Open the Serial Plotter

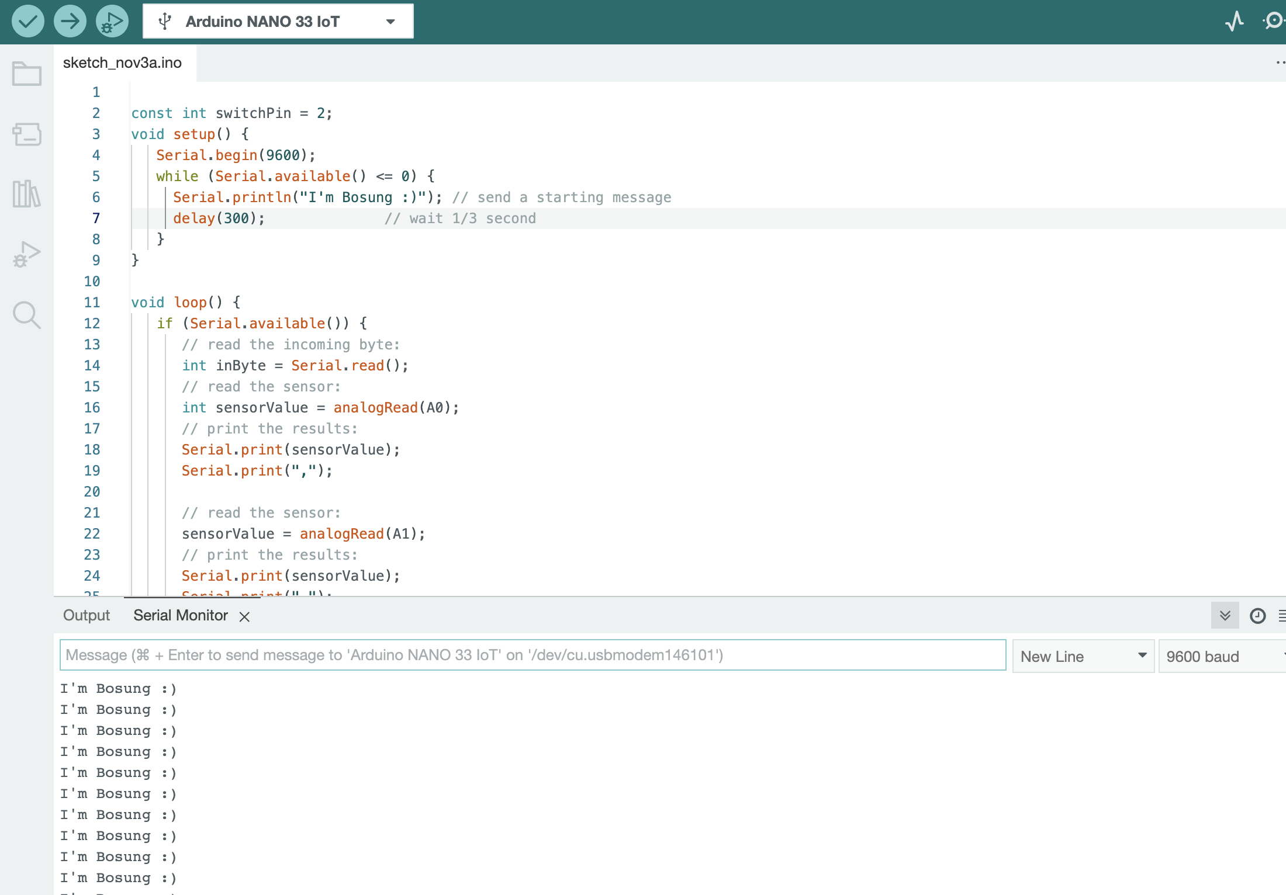1234,22
